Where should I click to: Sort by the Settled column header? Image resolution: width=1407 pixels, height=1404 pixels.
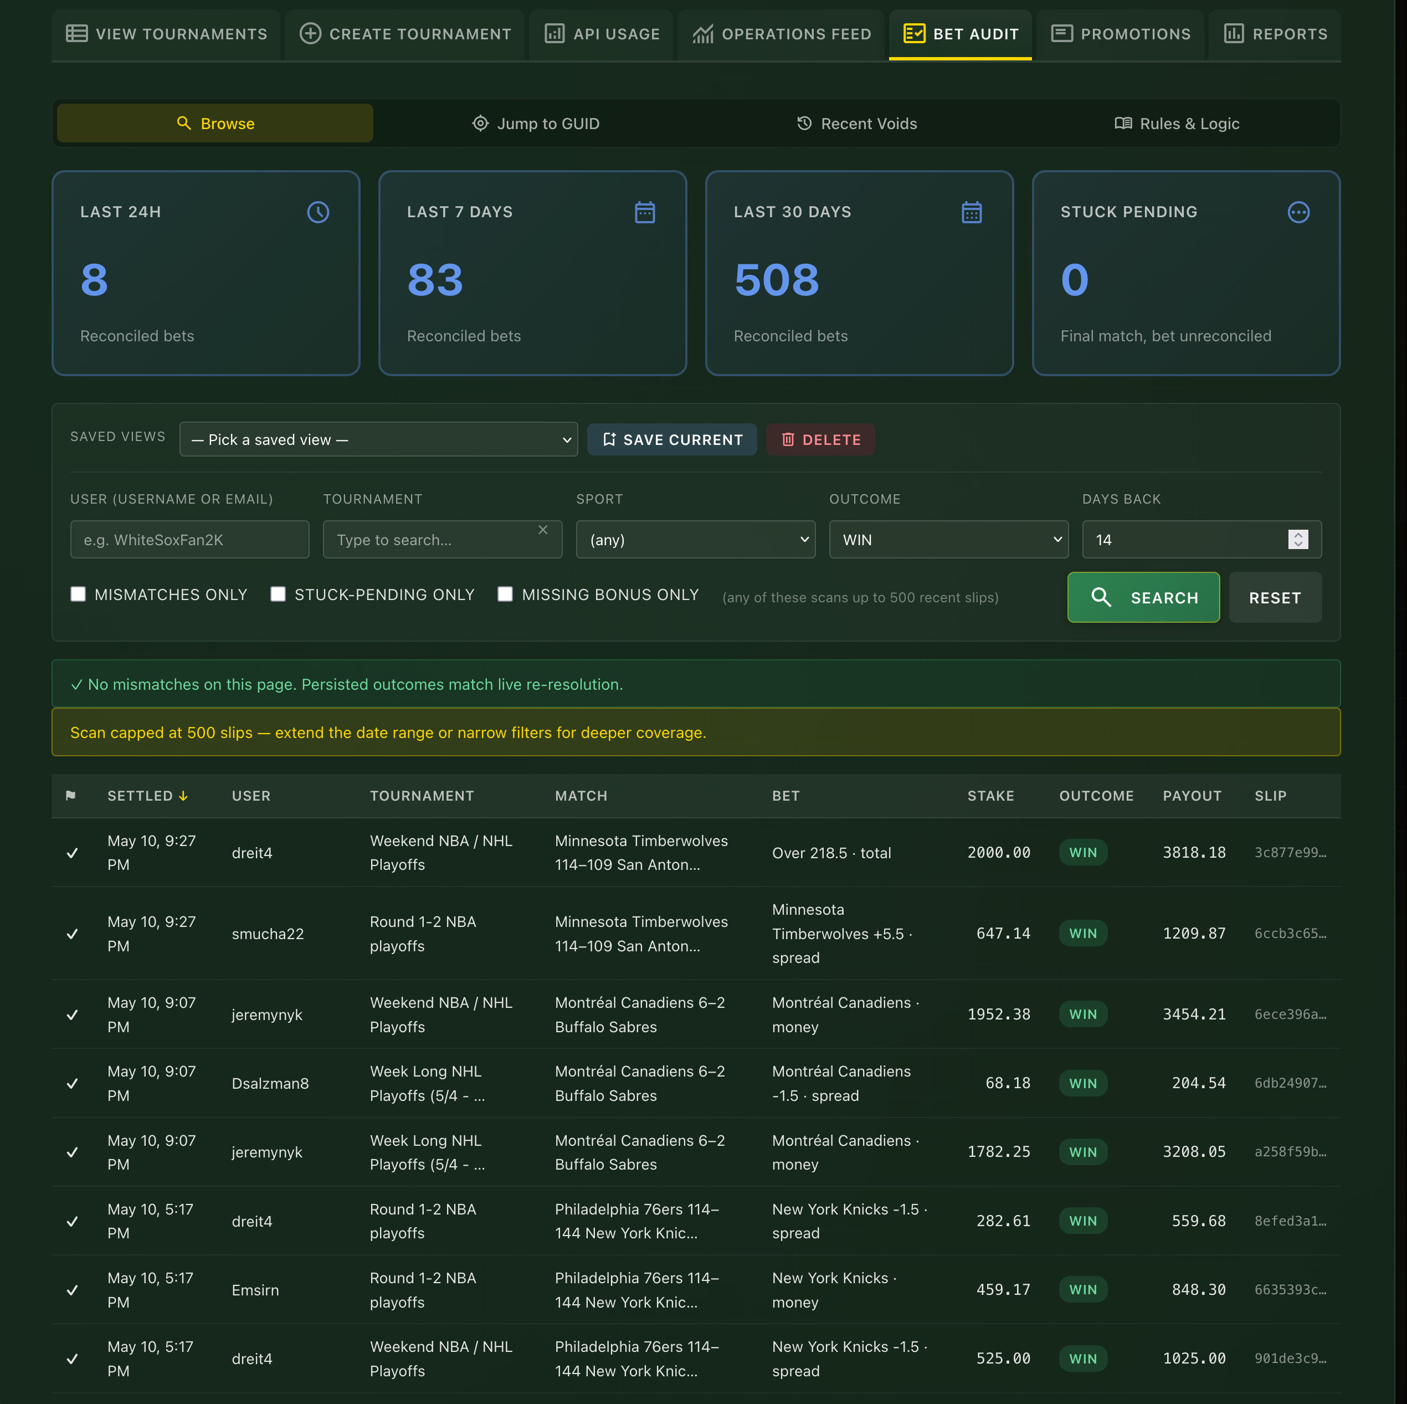tap(148, 796)
